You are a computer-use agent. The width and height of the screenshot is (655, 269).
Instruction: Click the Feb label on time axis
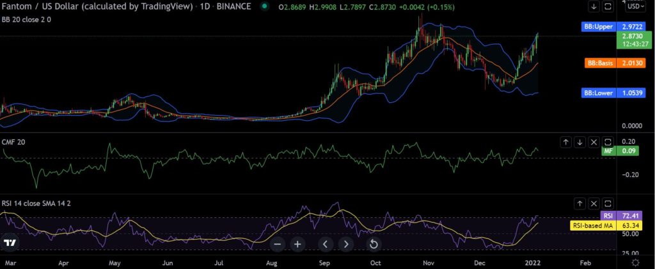[x=586, y=263]
